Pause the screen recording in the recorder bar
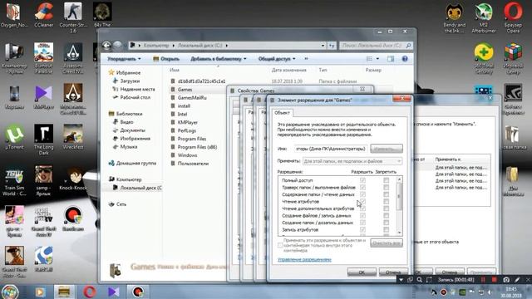532x299 pixels. (483, 280)
